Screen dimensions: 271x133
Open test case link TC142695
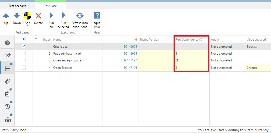pyautogui.click(x=130, y=47)
